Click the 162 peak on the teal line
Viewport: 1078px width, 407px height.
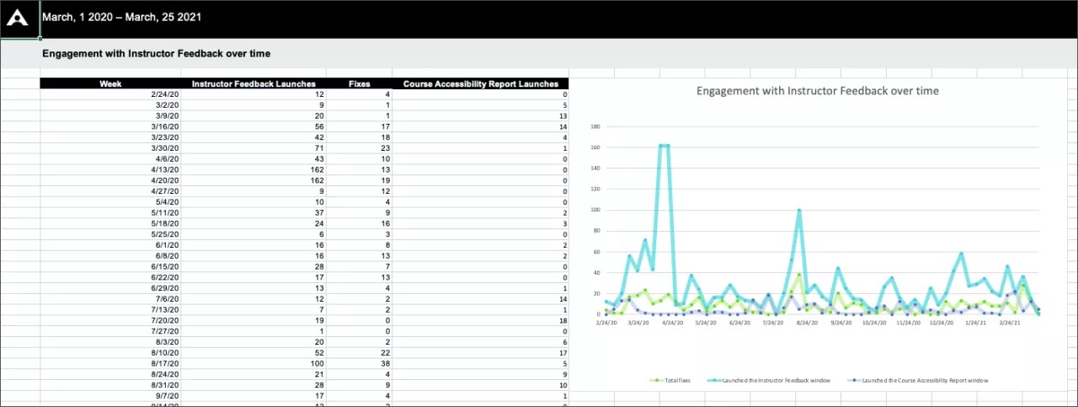(664, 146)
